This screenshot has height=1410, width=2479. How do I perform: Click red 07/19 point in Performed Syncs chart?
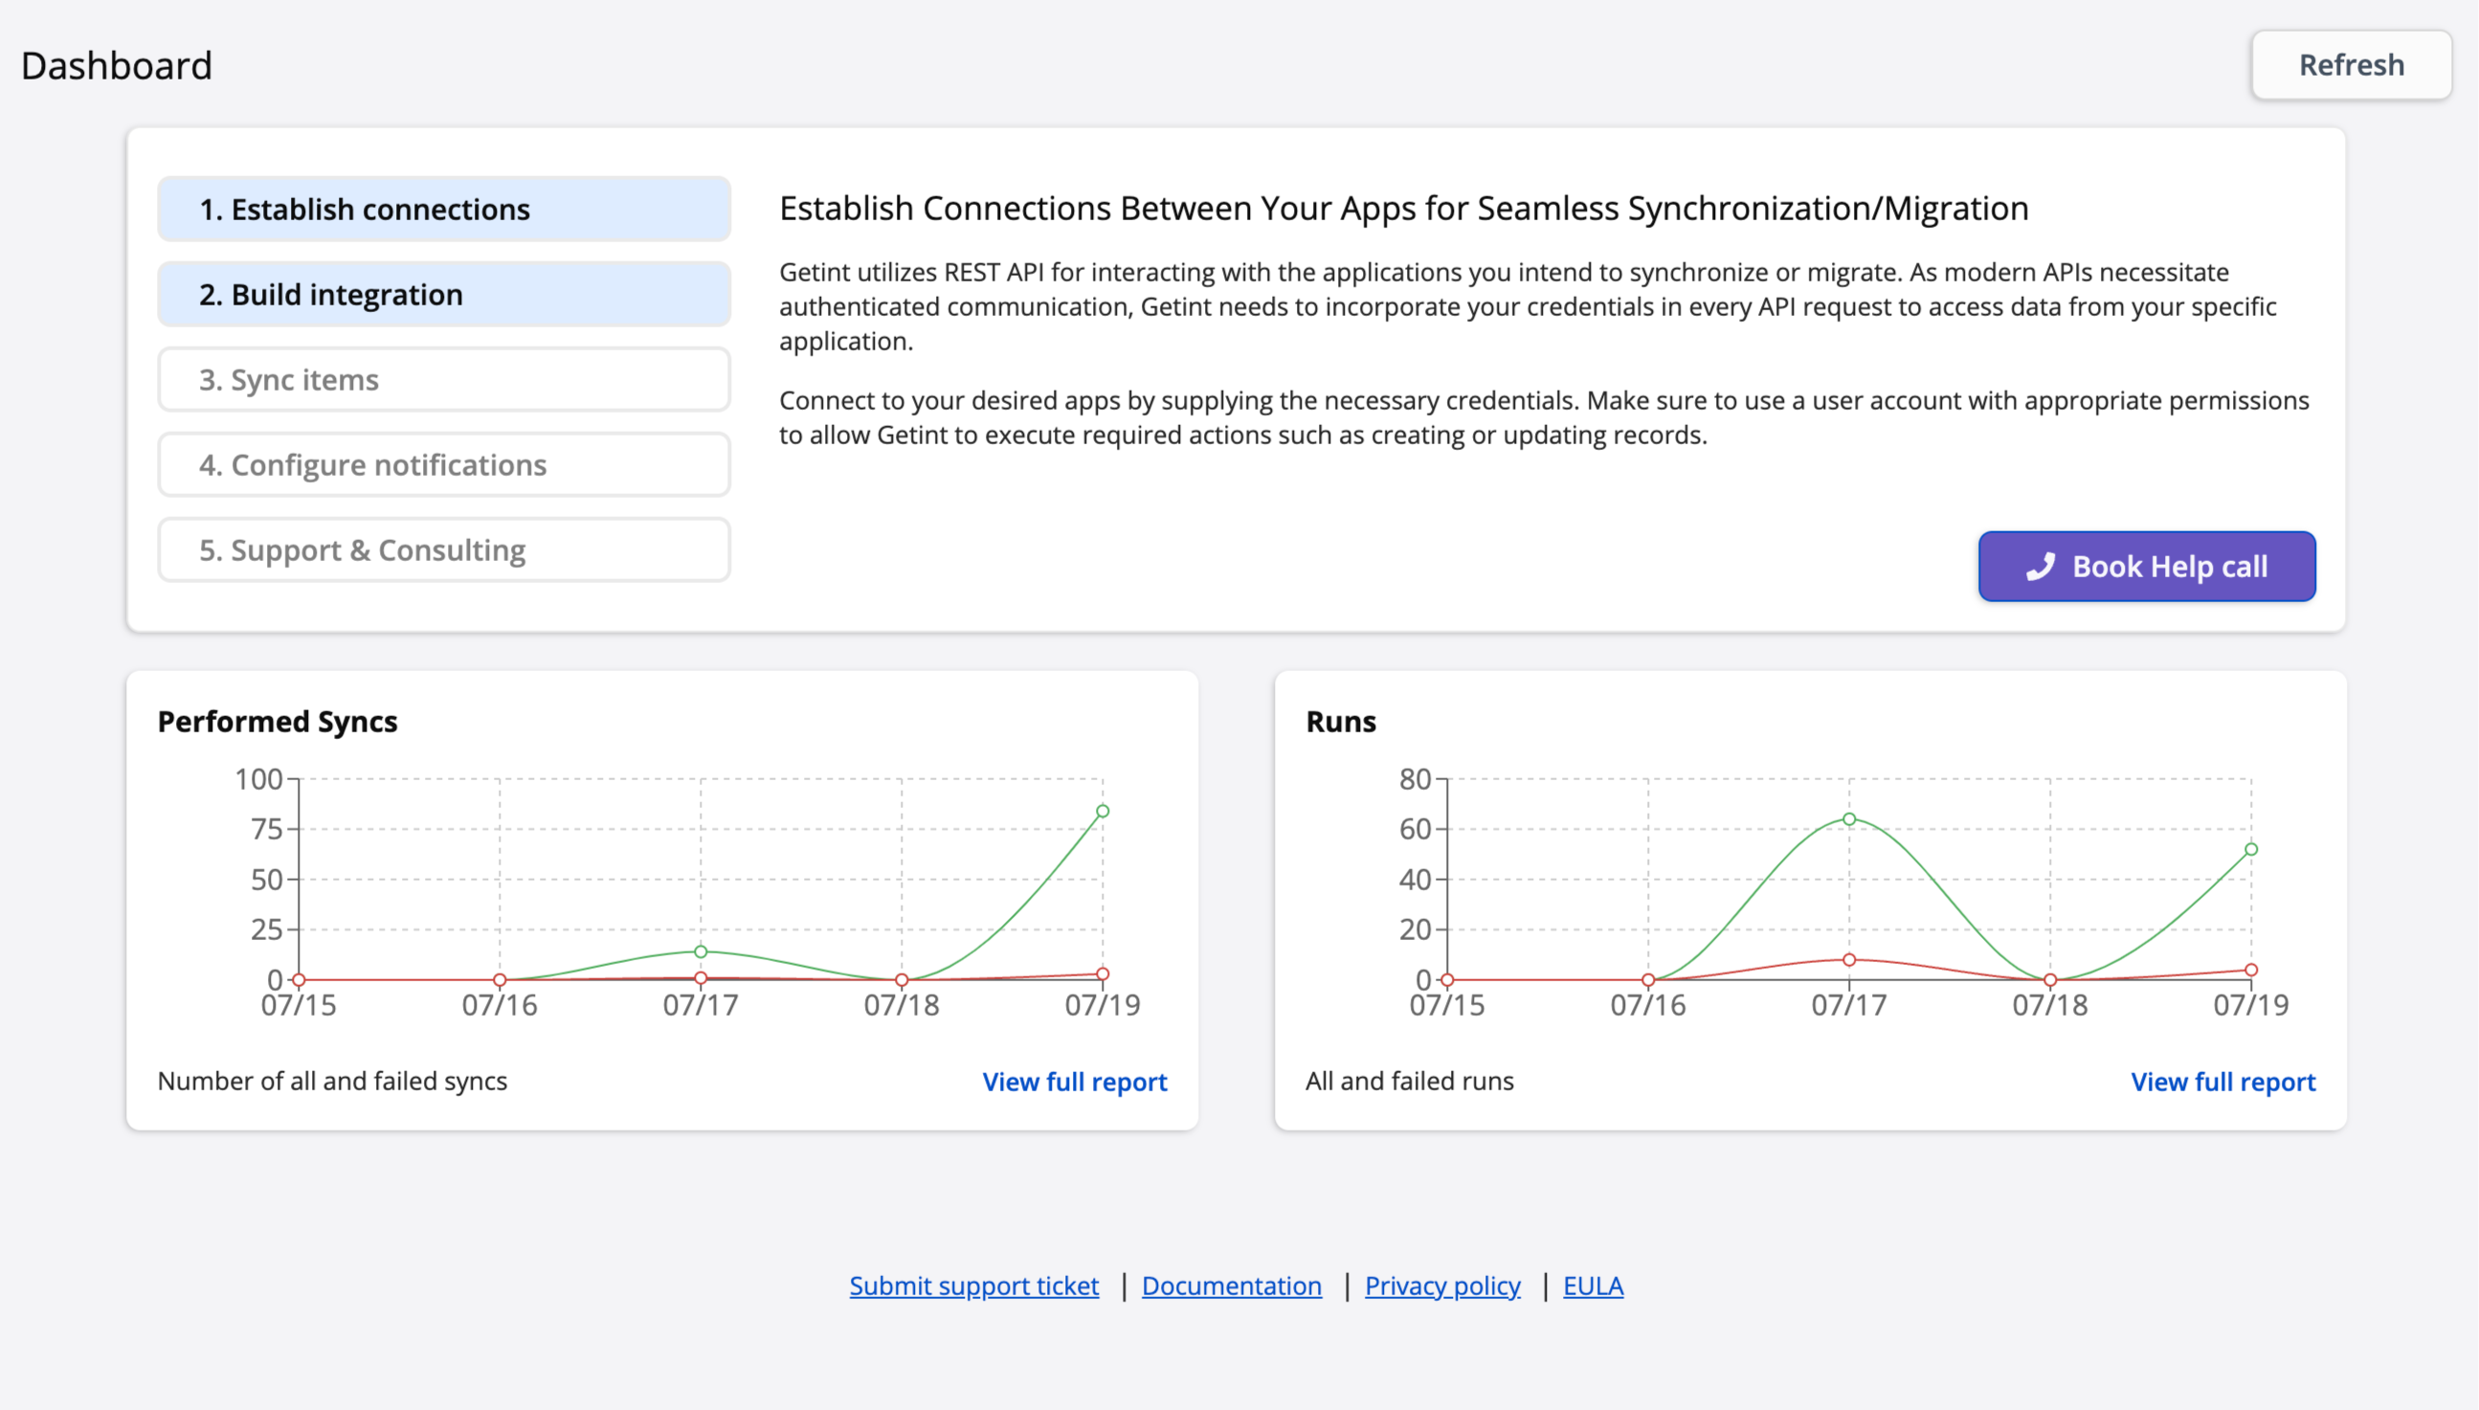click(x=1102, y=974)
